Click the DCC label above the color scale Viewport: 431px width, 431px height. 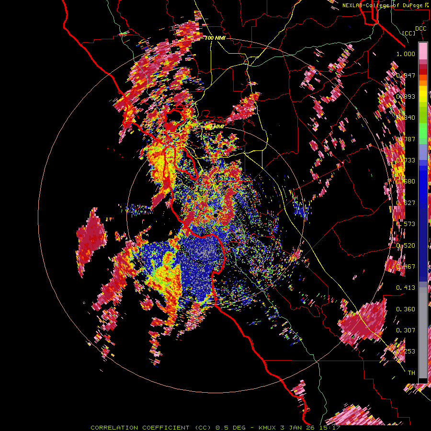(420, 29)
